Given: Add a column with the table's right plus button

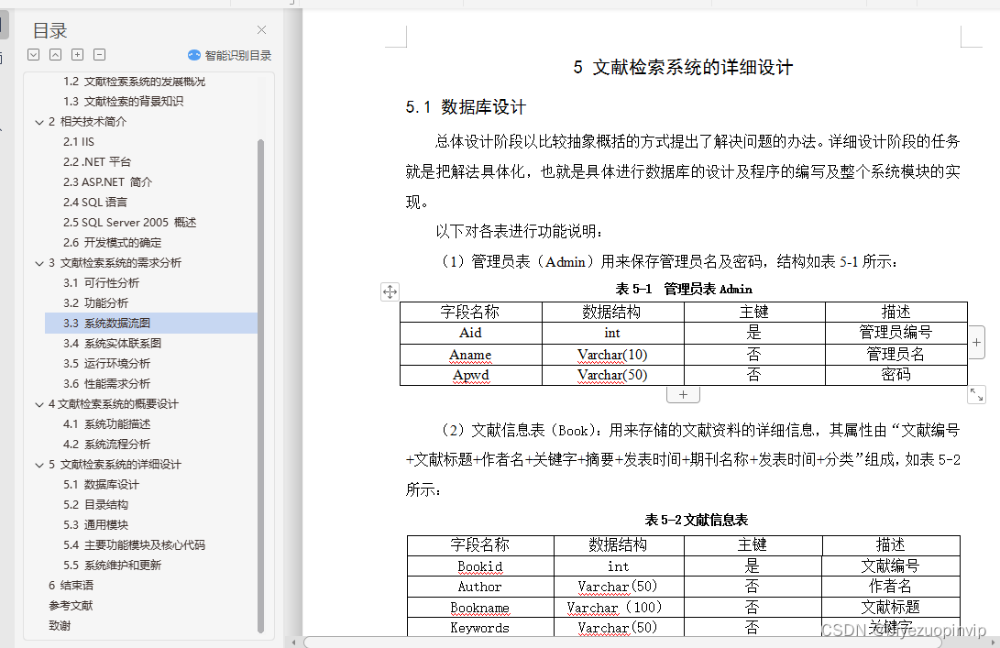Looking at the screenshot, I should [976, 343].
